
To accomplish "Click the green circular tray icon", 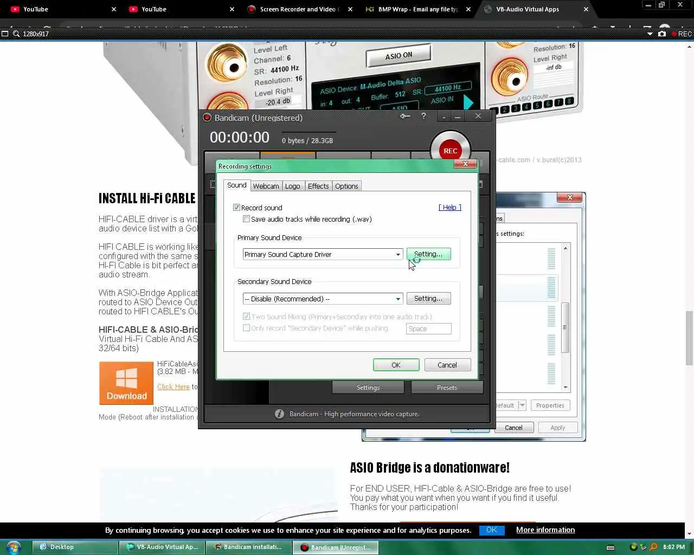I will pyautogui.click(x=633, y=547).
